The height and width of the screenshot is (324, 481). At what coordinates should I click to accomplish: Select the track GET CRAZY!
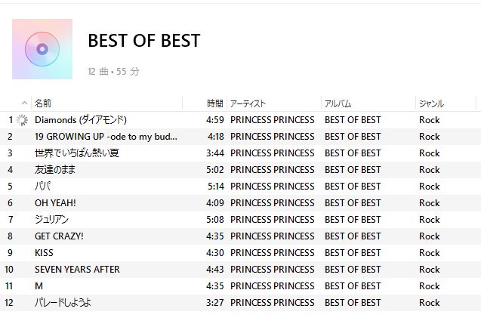[x=59, y=236]
